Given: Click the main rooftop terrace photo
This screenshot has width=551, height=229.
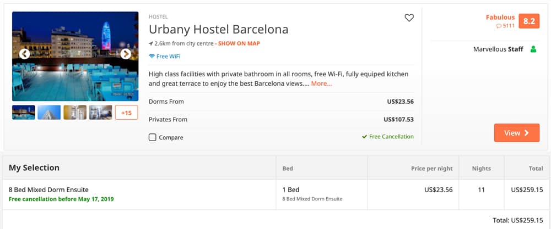Looking at the screenshot, I should click(75, 57).
